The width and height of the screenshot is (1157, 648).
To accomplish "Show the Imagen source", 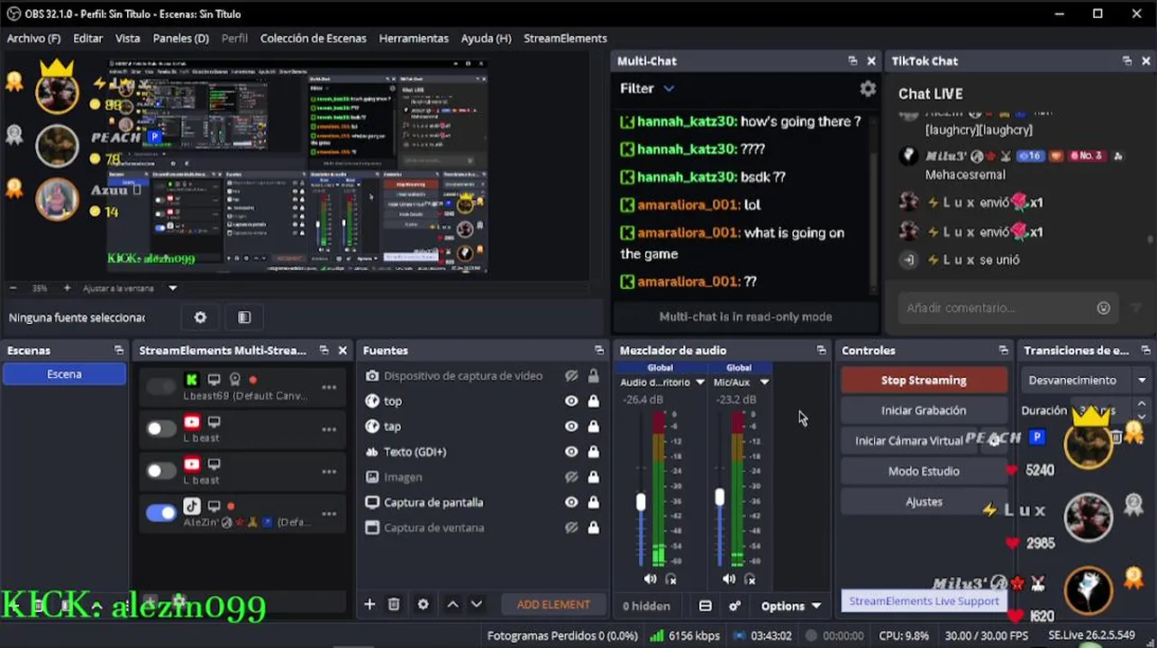I will click(x=571, y=477).
